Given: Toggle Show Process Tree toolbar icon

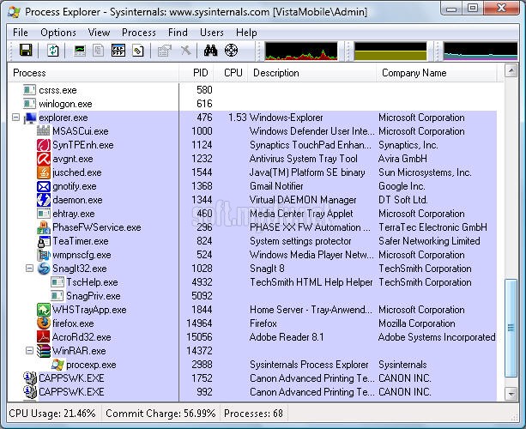Looking at the screenshot, I should coord(99,51).
